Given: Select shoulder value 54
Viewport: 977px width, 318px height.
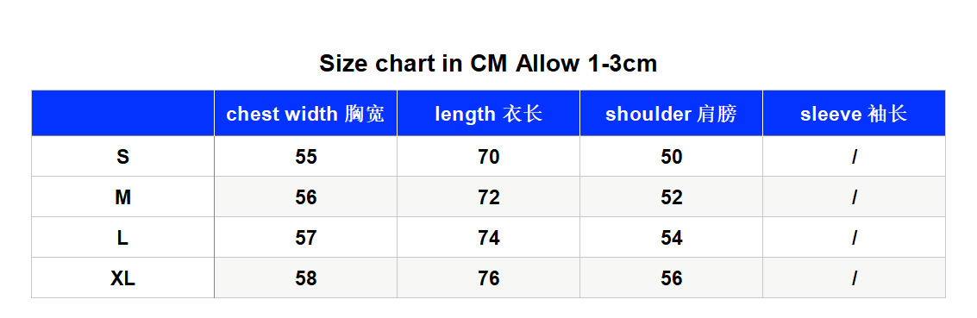Looking at the screenshot, I should click(x=672, y=238).
